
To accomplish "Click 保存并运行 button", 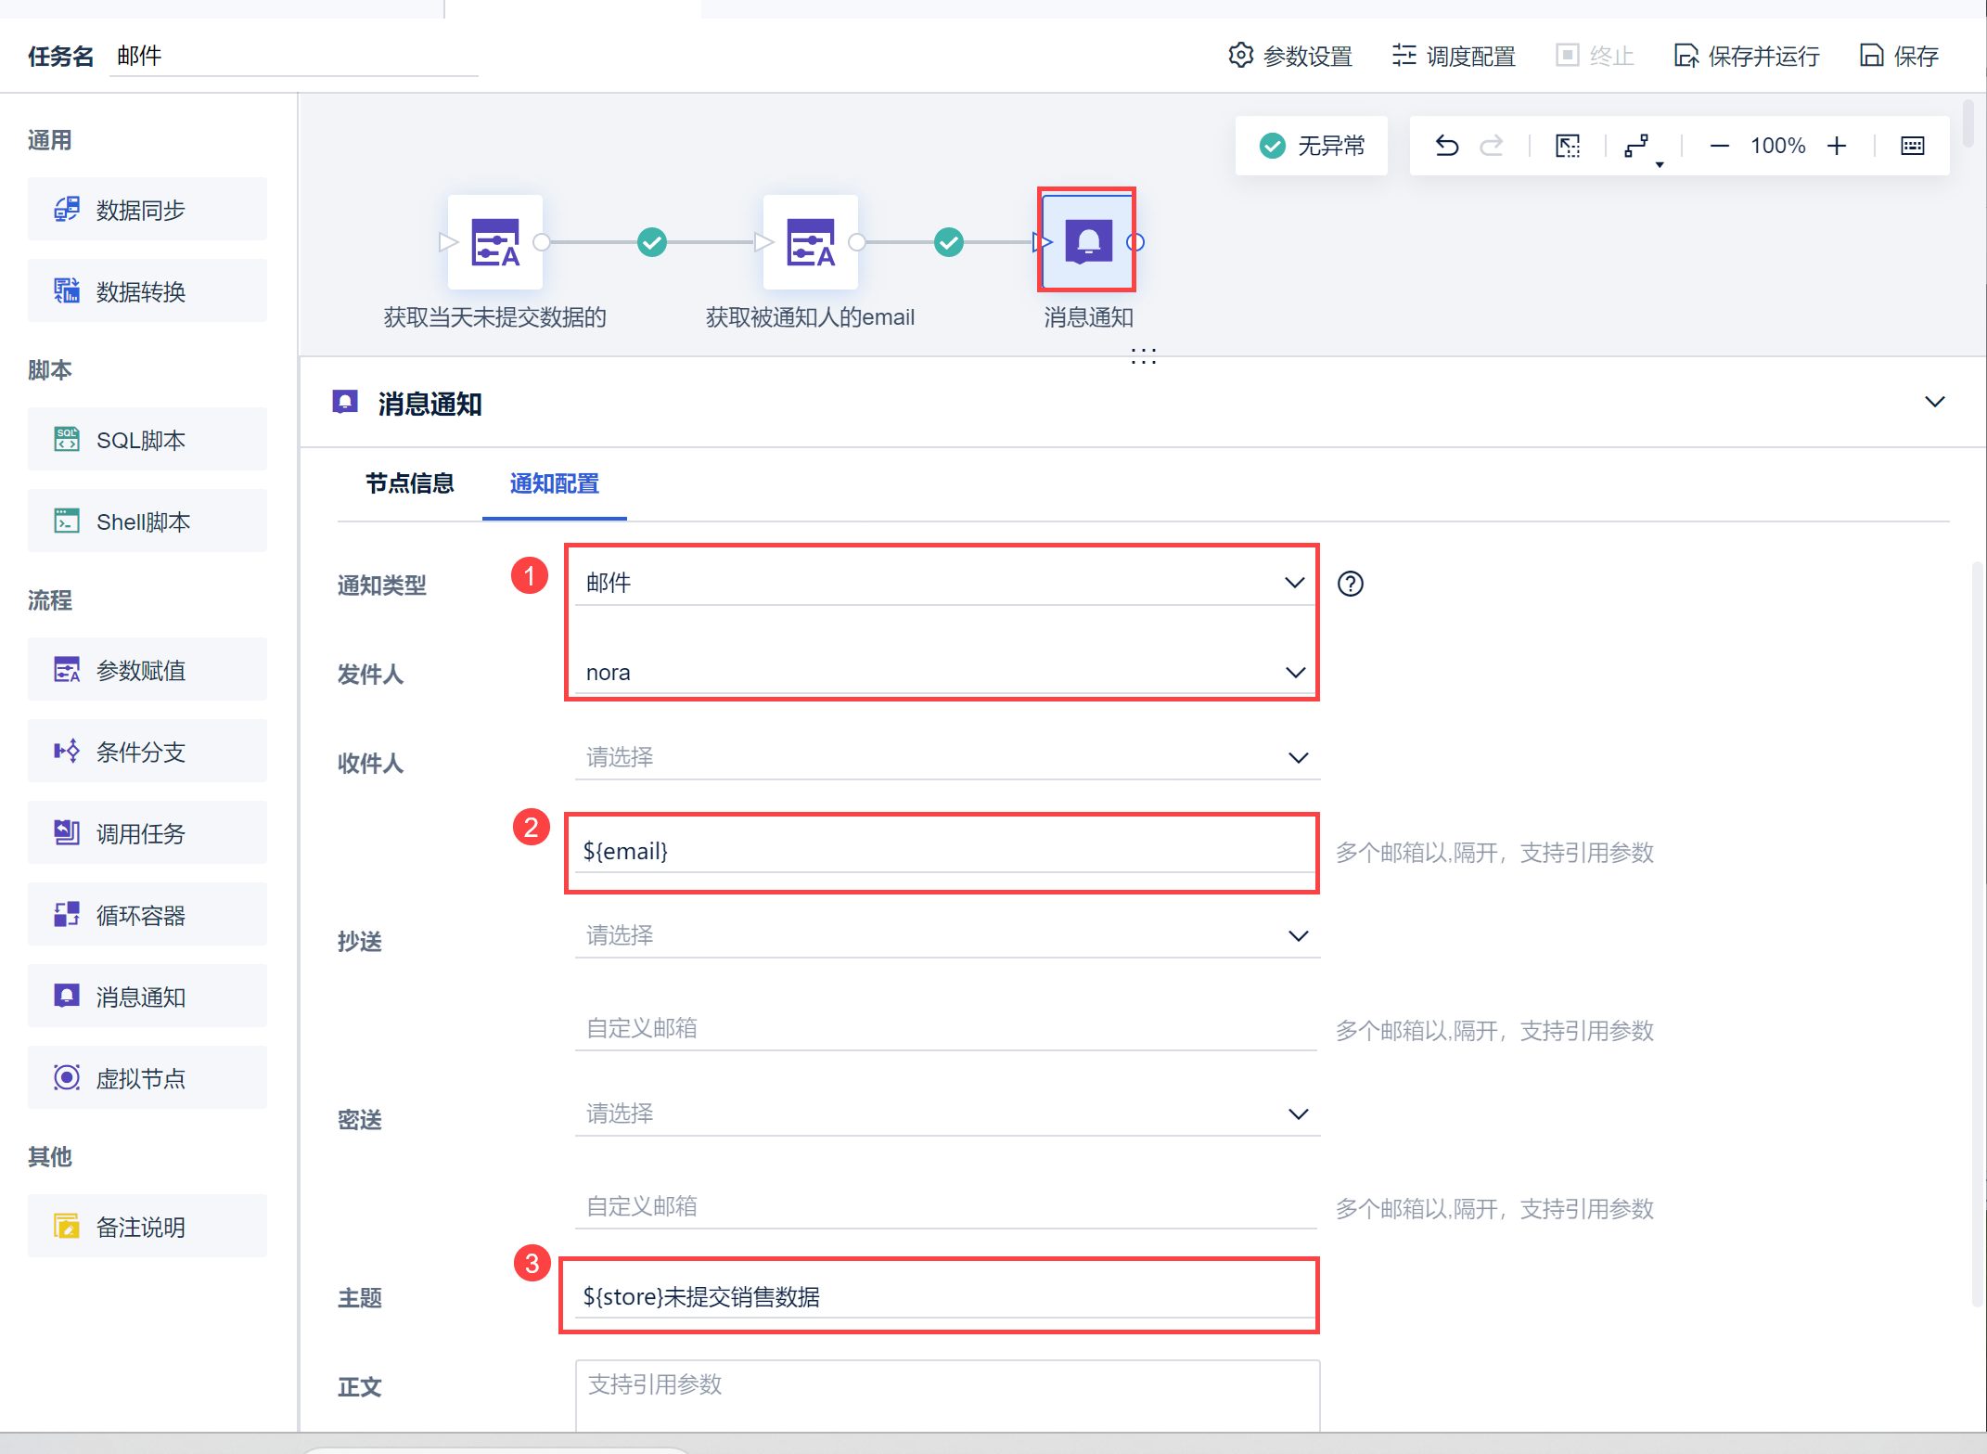I will click(1747, 57).
